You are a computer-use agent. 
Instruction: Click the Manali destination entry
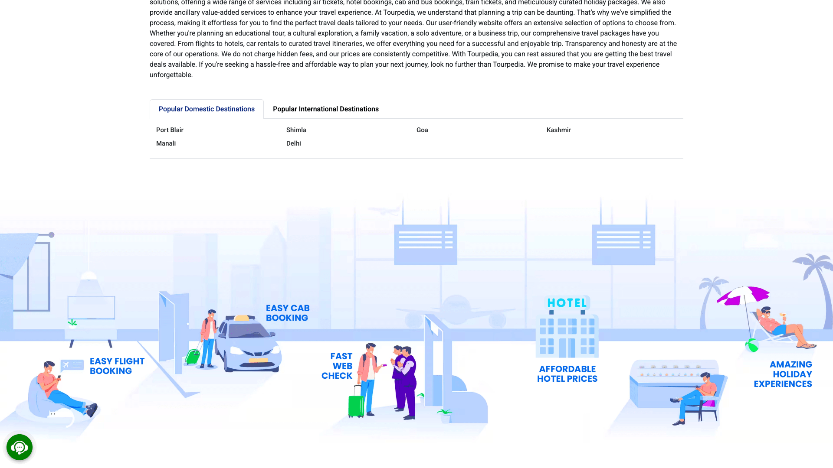tap(166, 143)
